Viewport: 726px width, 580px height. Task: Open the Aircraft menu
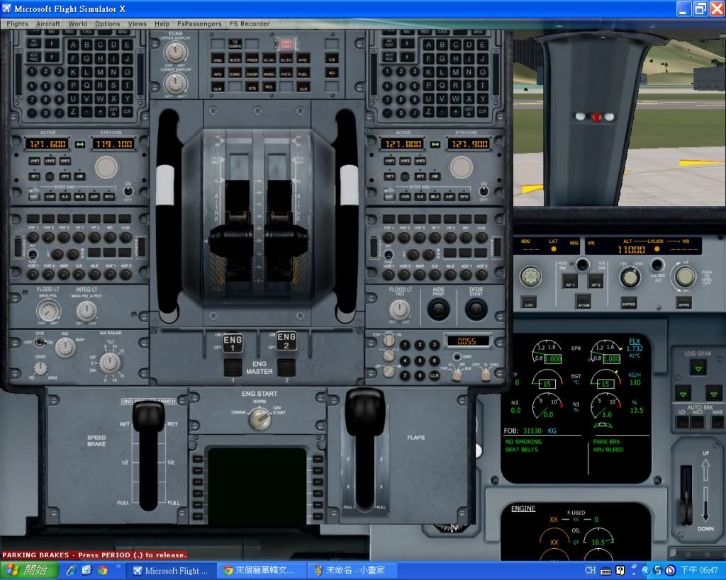pyautogui.click(x=48, y=23)
